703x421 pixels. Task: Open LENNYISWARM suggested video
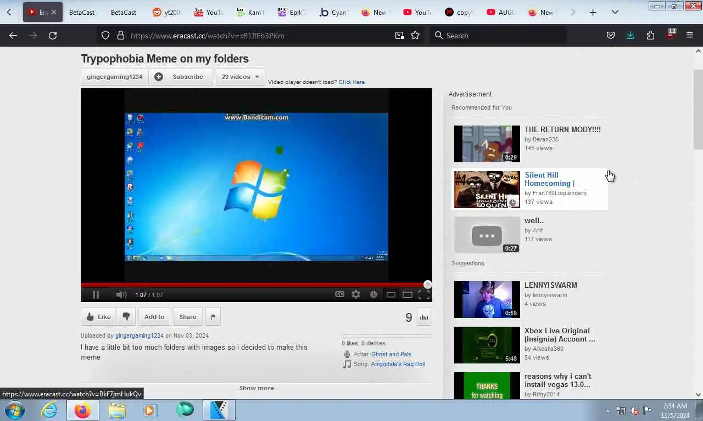(x=550, y=285)
